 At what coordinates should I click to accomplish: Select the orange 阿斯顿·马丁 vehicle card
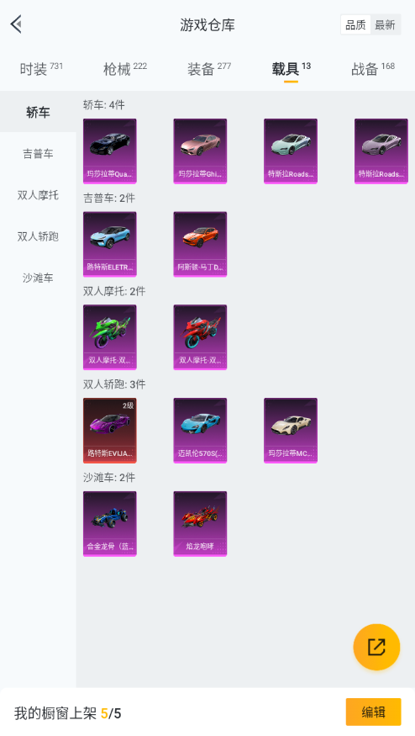[x=200, y=244]
